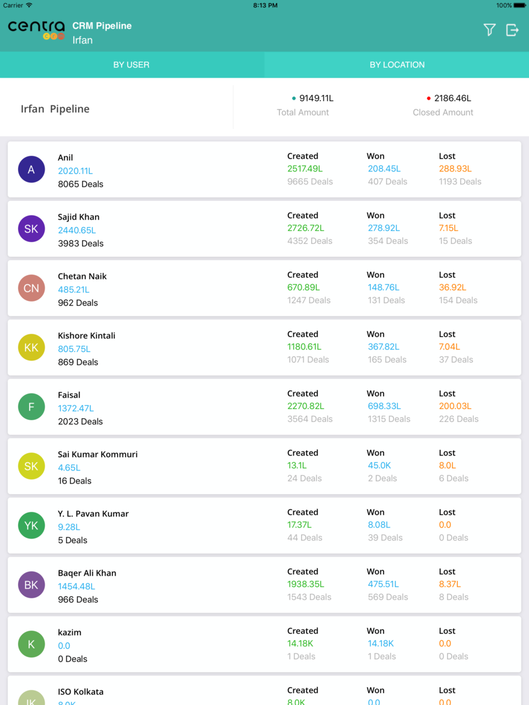Tap the logout icon at top right
The height and width of the screenshot is (705, 529).
pyautogui.click(x=512, y=30)
